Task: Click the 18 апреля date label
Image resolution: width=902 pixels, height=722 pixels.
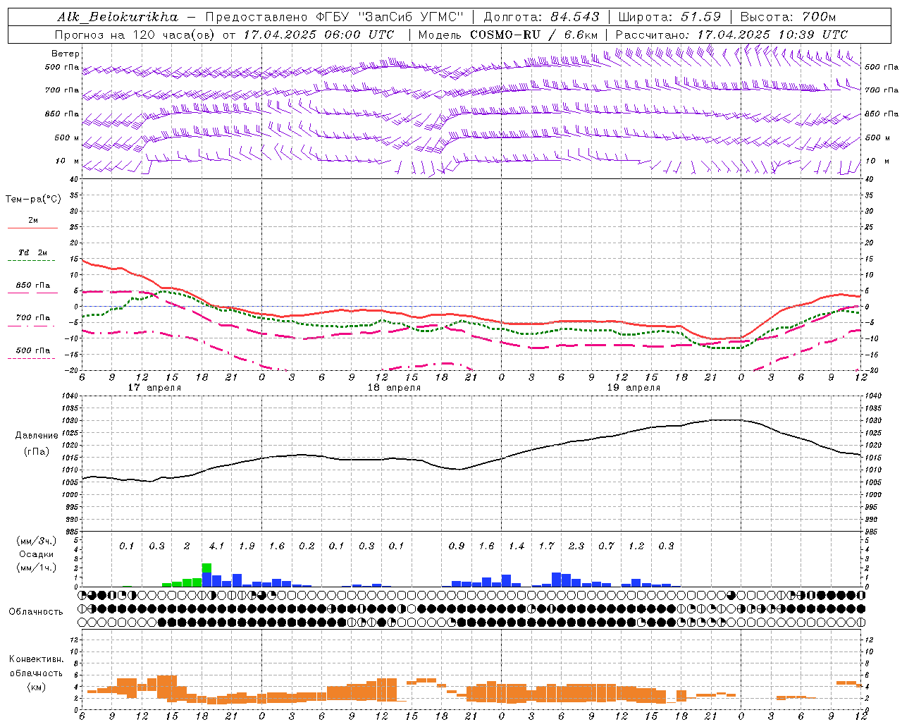Action: (x=394, y=388)
